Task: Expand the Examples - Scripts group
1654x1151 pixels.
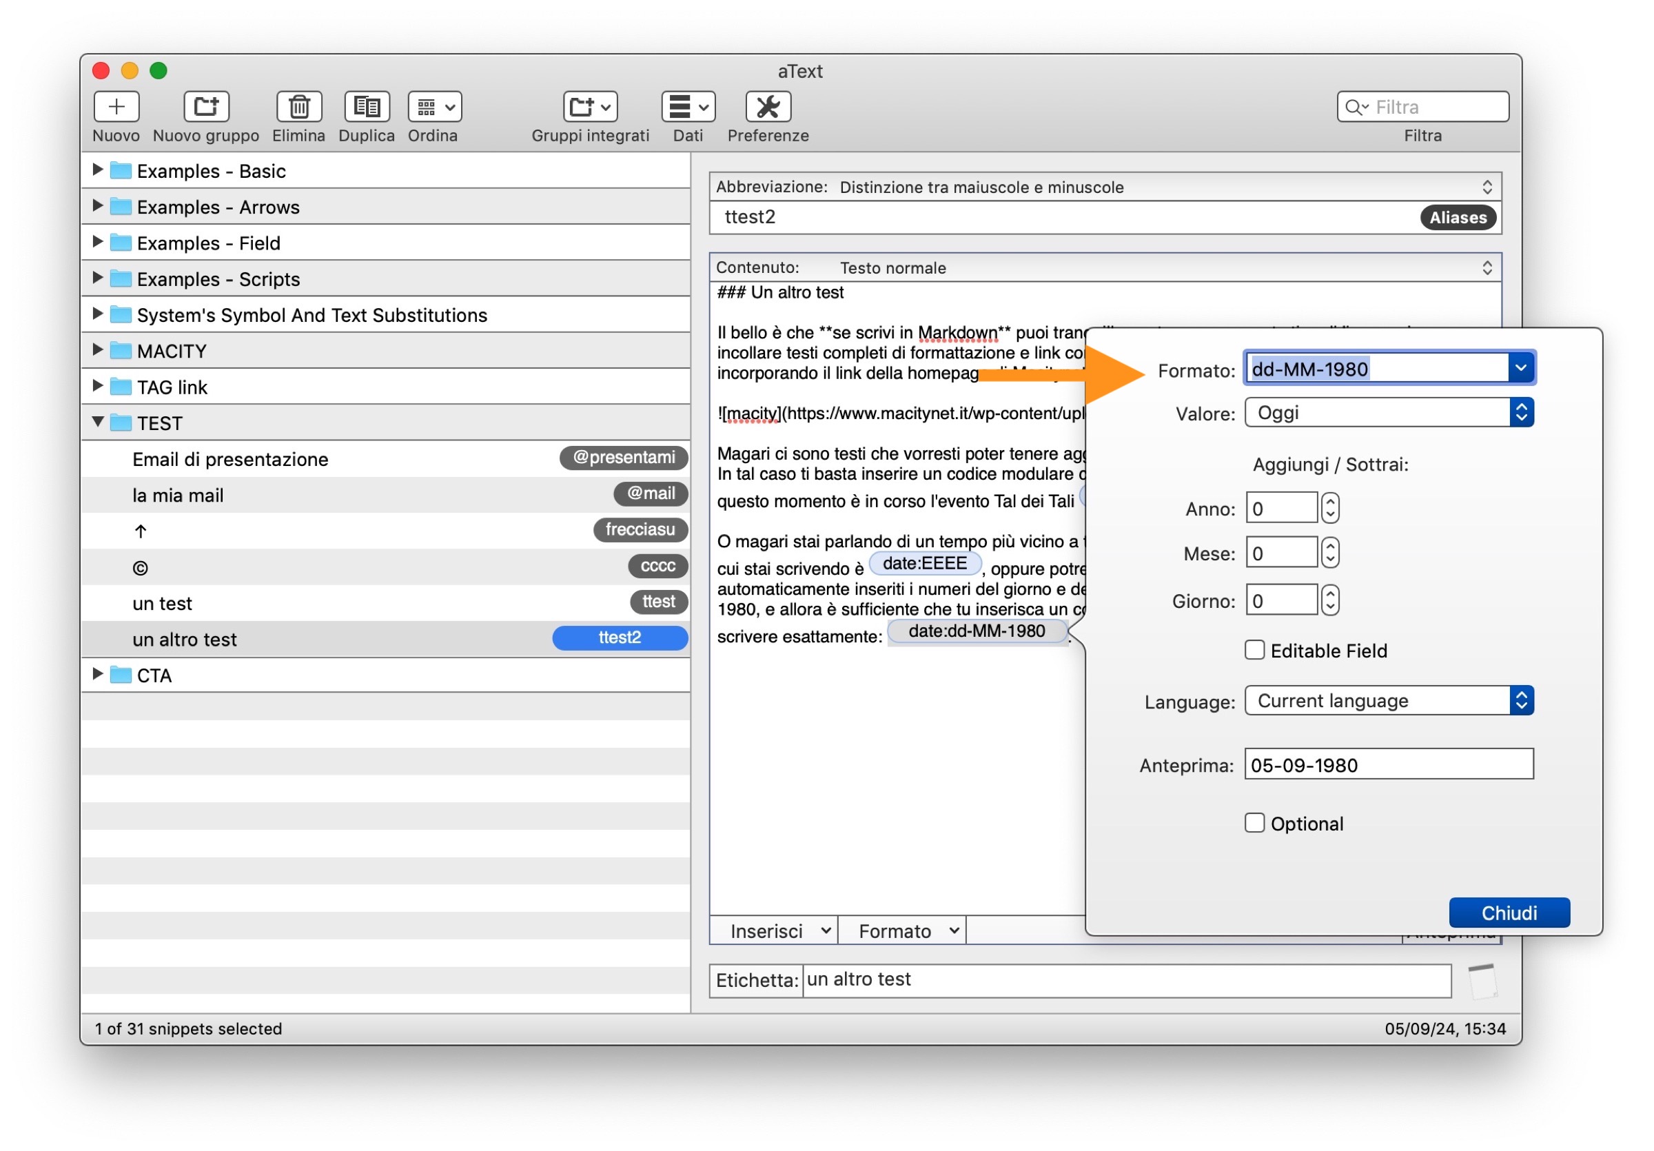Action: click(x=98, y=278)
